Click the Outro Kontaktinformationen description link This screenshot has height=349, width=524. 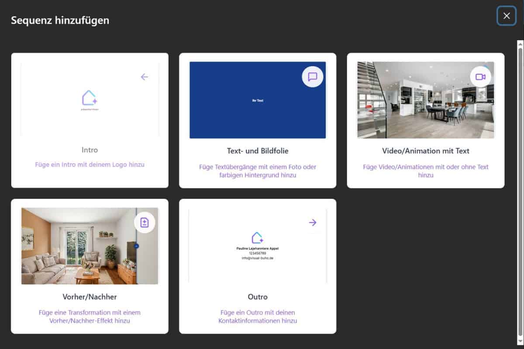click(x=258, y=317)
